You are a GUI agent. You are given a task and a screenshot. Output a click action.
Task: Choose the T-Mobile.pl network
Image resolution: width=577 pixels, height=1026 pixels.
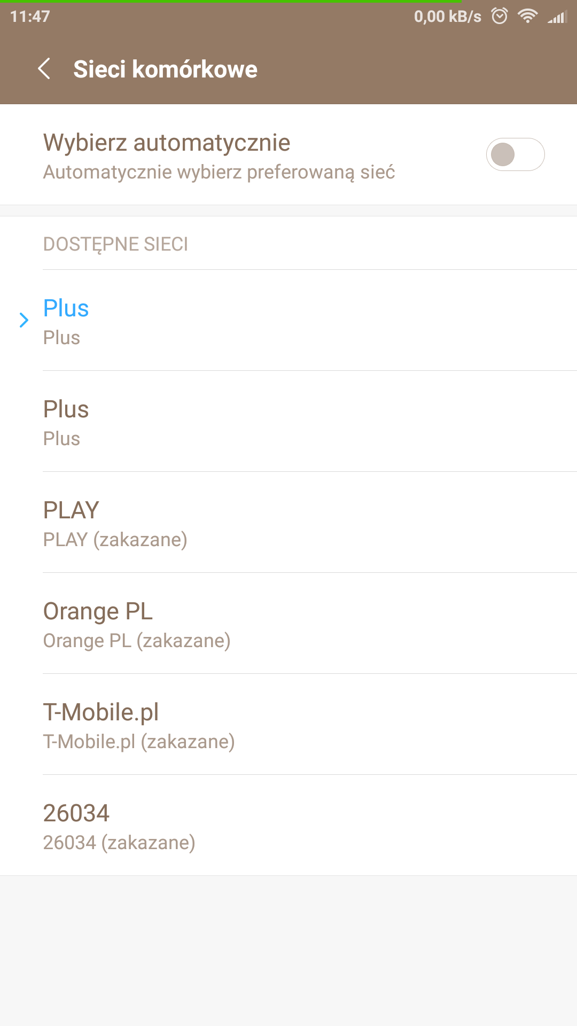(101, 712)
